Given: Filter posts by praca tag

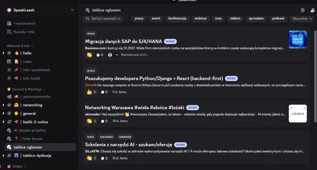Looking at the screenshot, I should (139, 18).
